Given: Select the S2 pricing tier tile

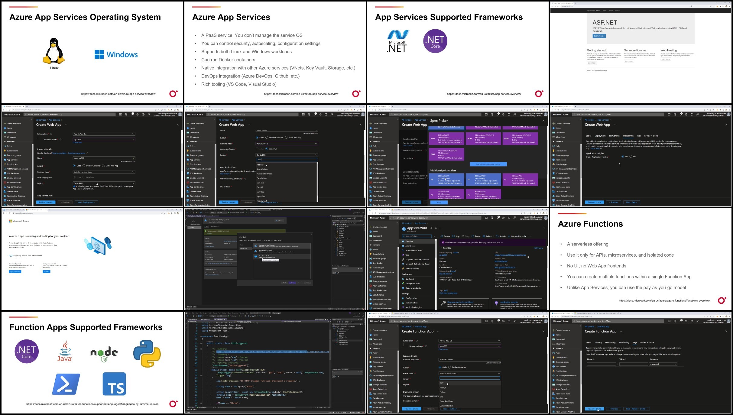Looking at the screenshot, I should coord(446,179).
